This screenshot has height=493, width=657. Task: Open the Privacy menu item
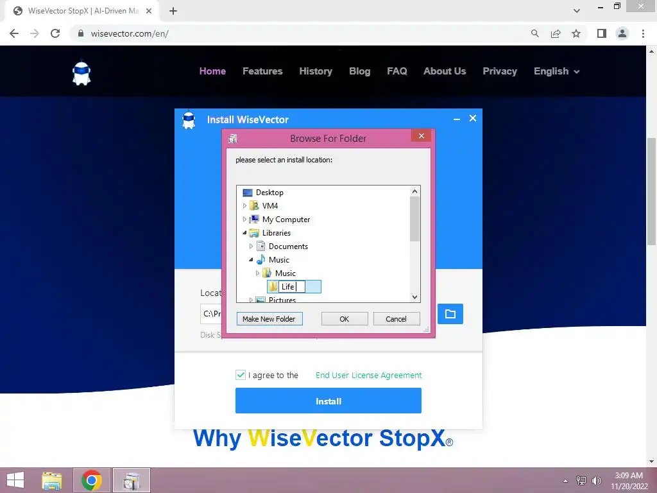pyautogui.click(x=499, y=71)
